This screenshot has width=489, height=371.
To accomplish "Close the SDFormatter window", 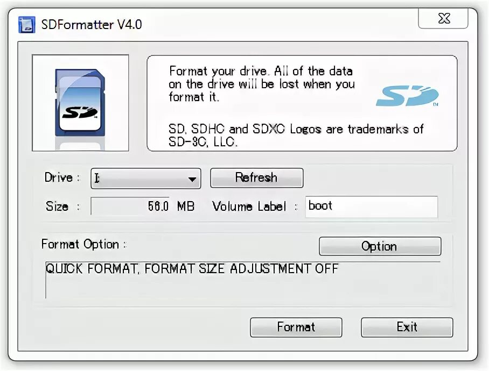I will [443, 19].
